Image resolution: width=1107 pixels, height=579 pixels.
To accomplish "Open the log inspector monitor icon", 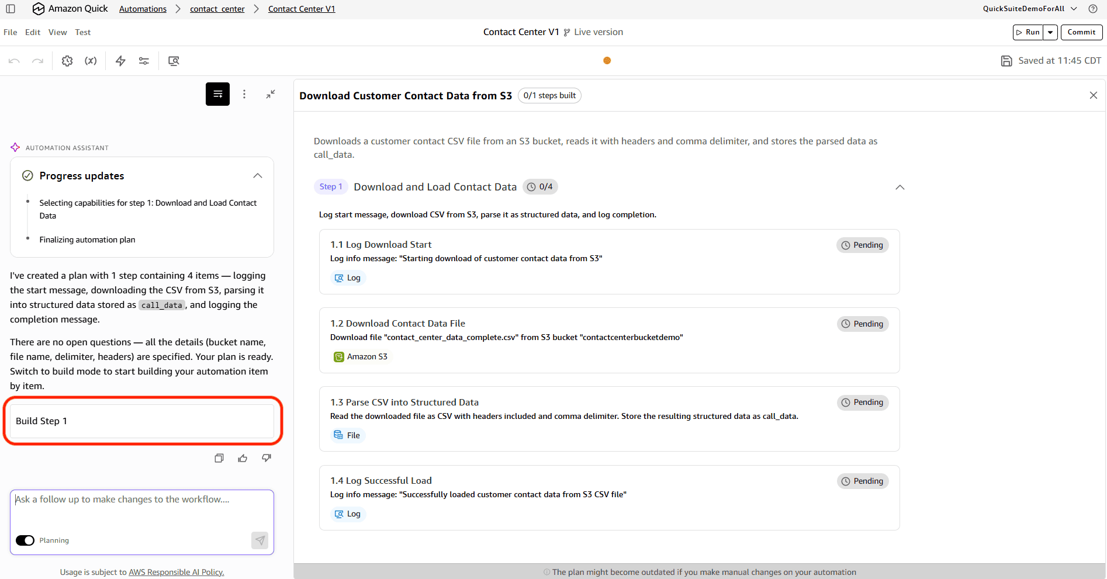I will [174, 61].
